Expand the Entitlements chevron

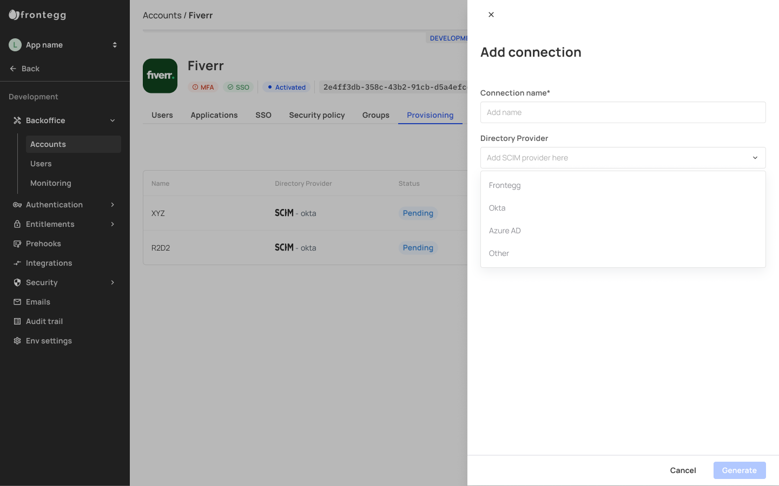tap(113, 224)
